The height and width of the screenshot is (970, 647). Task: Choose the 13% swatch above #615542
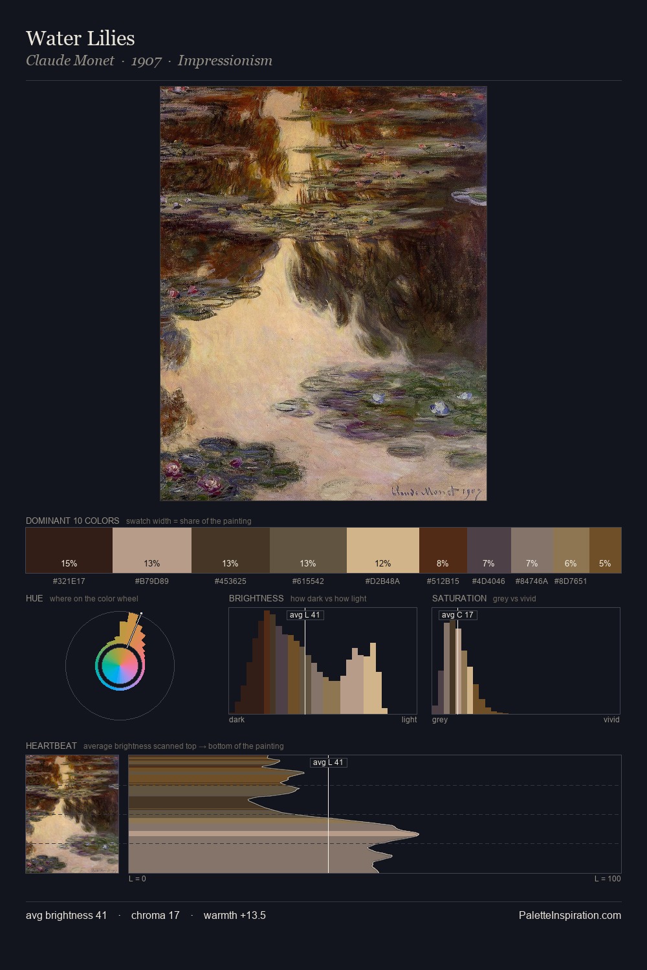[x=308, y=550]
